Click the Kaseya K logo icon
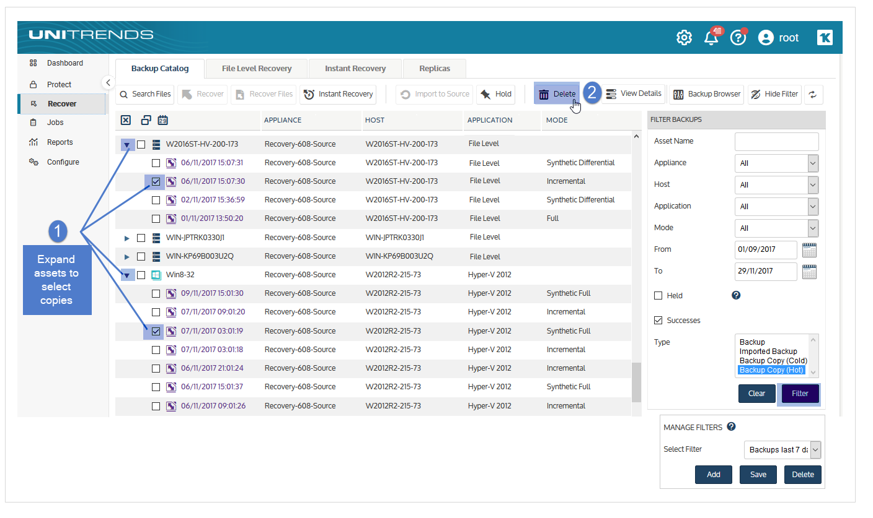 click(825, 38)
